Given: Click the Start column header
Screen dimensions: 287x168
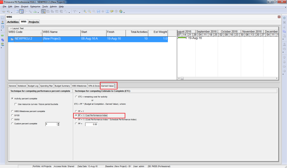Looking at the screenshot, I should point(93,33).
